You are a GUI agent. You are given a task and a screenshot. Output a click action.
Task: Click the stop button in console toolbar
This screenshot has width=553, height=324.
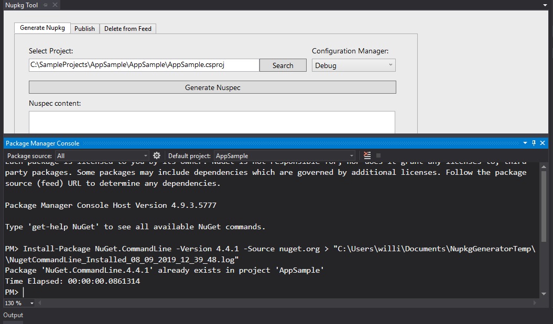(378, 155)
